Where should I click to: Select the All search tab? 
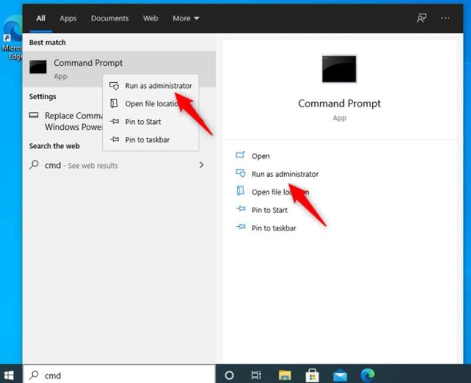pos(41,18)
